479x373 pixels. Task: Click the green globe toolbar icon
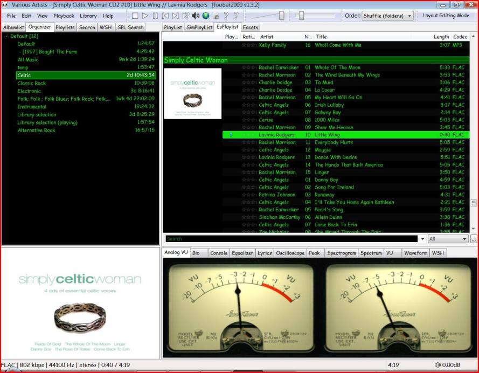206,16
